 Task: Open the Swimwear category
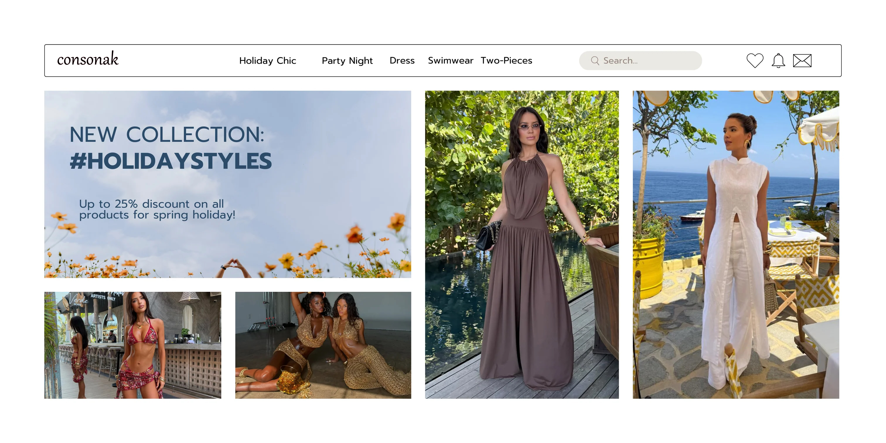click(x=451, y=61)
